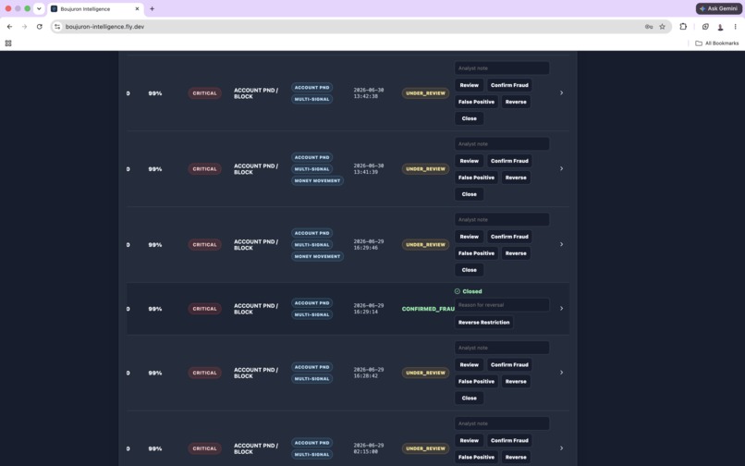Focus the Reason for reversal field
The image size is (745, 466).
[x=502, y=305]
